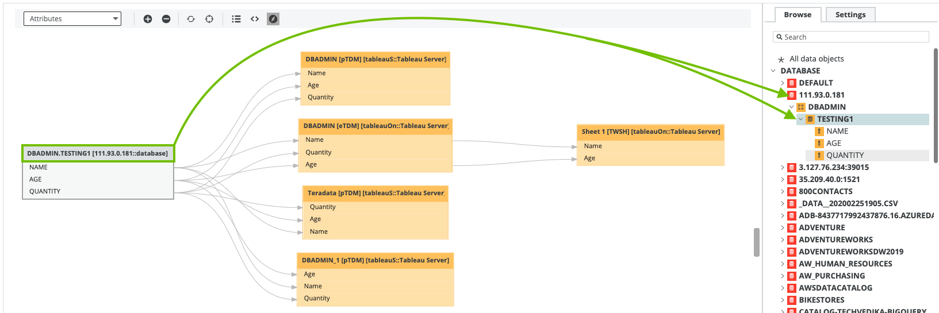Select the QUANTITY column in tree
939x313 pixels.
pyautogui.click(x=845, y=156)
